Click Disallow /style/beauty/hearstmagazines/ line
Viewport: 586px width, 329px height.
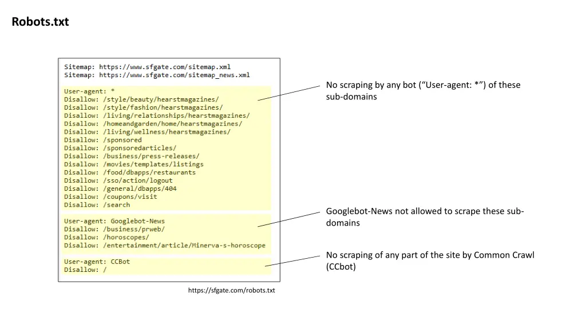pyautogui.click(x=141, y=99)
